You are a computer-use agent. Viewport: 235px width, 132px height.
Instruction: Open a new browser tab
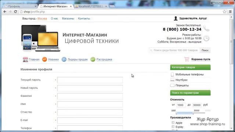pyautogui.click(x=112, y=7)
